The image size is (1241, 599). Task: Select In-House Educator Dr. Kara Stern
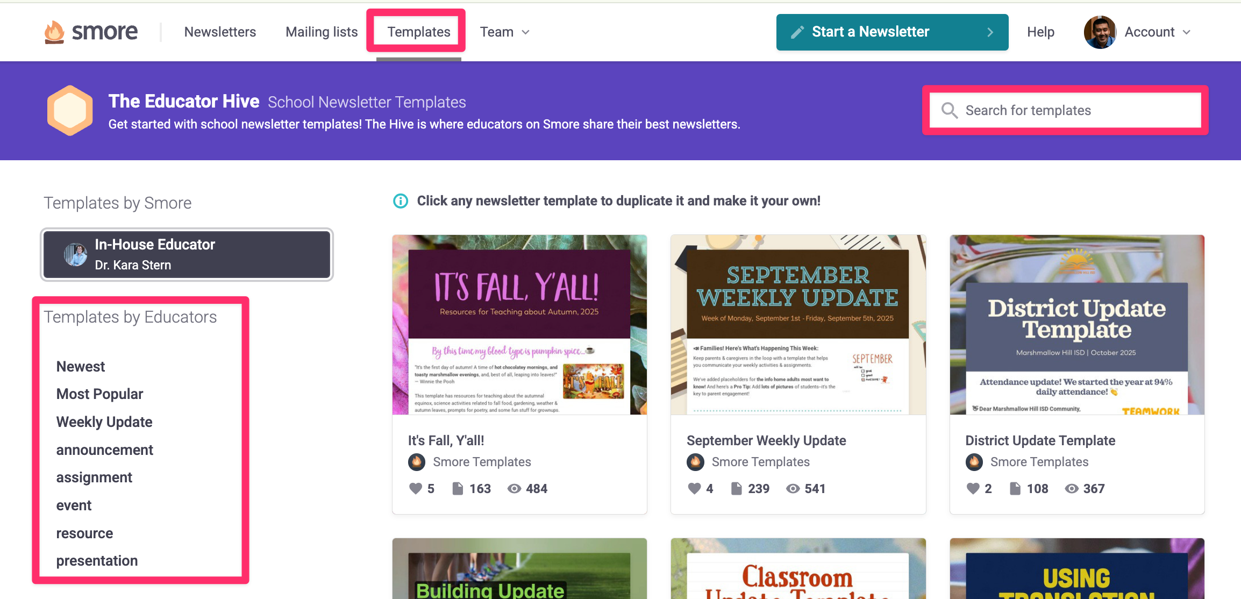point(187,255)
